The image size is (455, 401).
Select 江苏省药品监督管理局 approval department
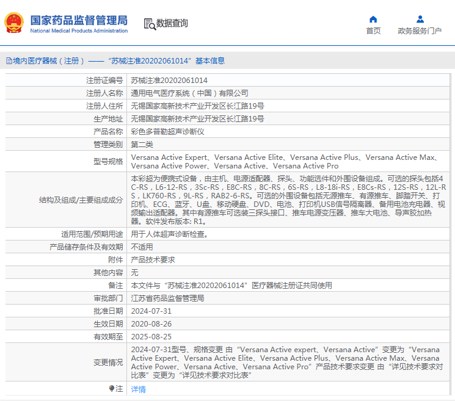coord(167,298)
